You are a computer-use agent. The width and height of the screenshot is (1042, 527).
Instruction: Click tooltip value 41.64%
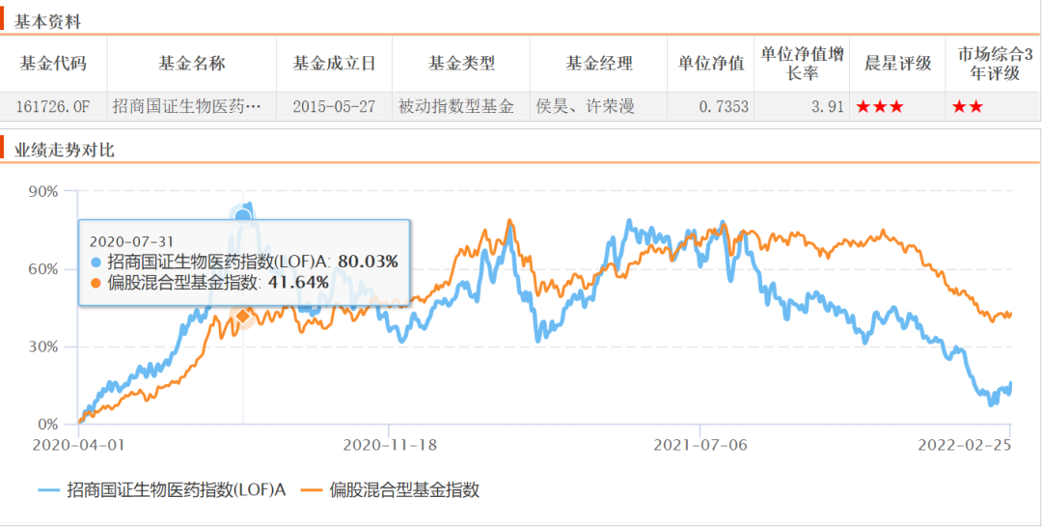pyautogui.click(x=298, y=283)
